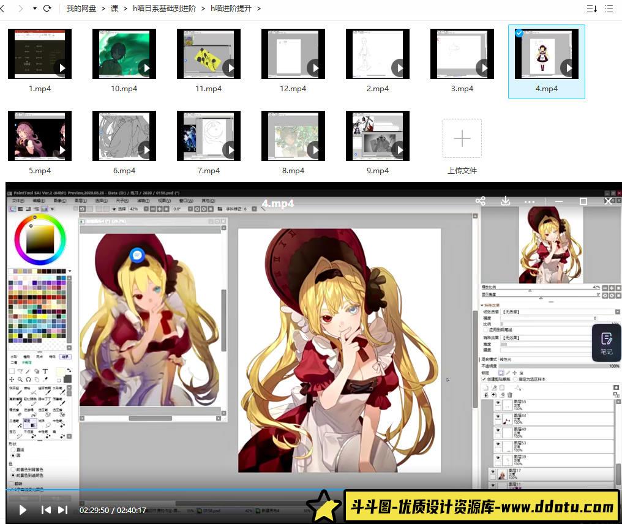Open the 滤镜 menu in SAI
622x524 pixels.
(144, 201)
